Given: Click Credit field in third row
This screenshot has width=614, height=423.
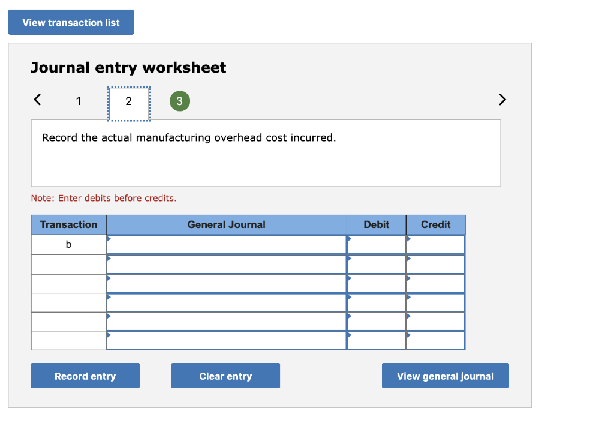Looking at the screenshot, I should 436,284.
